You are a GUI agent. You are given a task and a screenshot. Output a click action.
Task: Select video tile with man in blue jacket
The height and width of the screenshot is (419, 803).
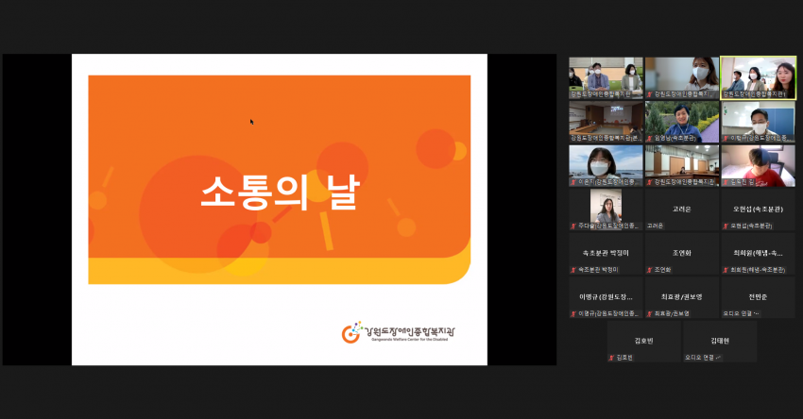click(x=606, y=77)
